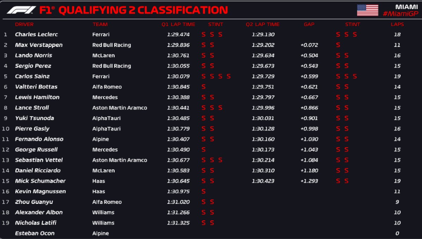Click Russell's Q1 stint soft tyre icon

point(204,150)
